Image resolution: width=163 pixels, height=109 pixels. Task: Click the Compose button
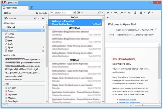tap(10, 18)
